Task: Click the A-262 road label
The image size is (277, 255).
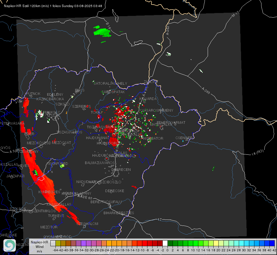Action: [168, 30]
